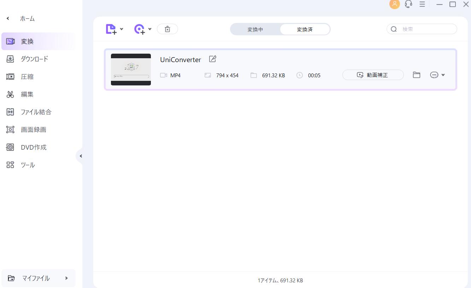Open the output folder icon
The image size is (471, 288).
click(x=417, y=75)
